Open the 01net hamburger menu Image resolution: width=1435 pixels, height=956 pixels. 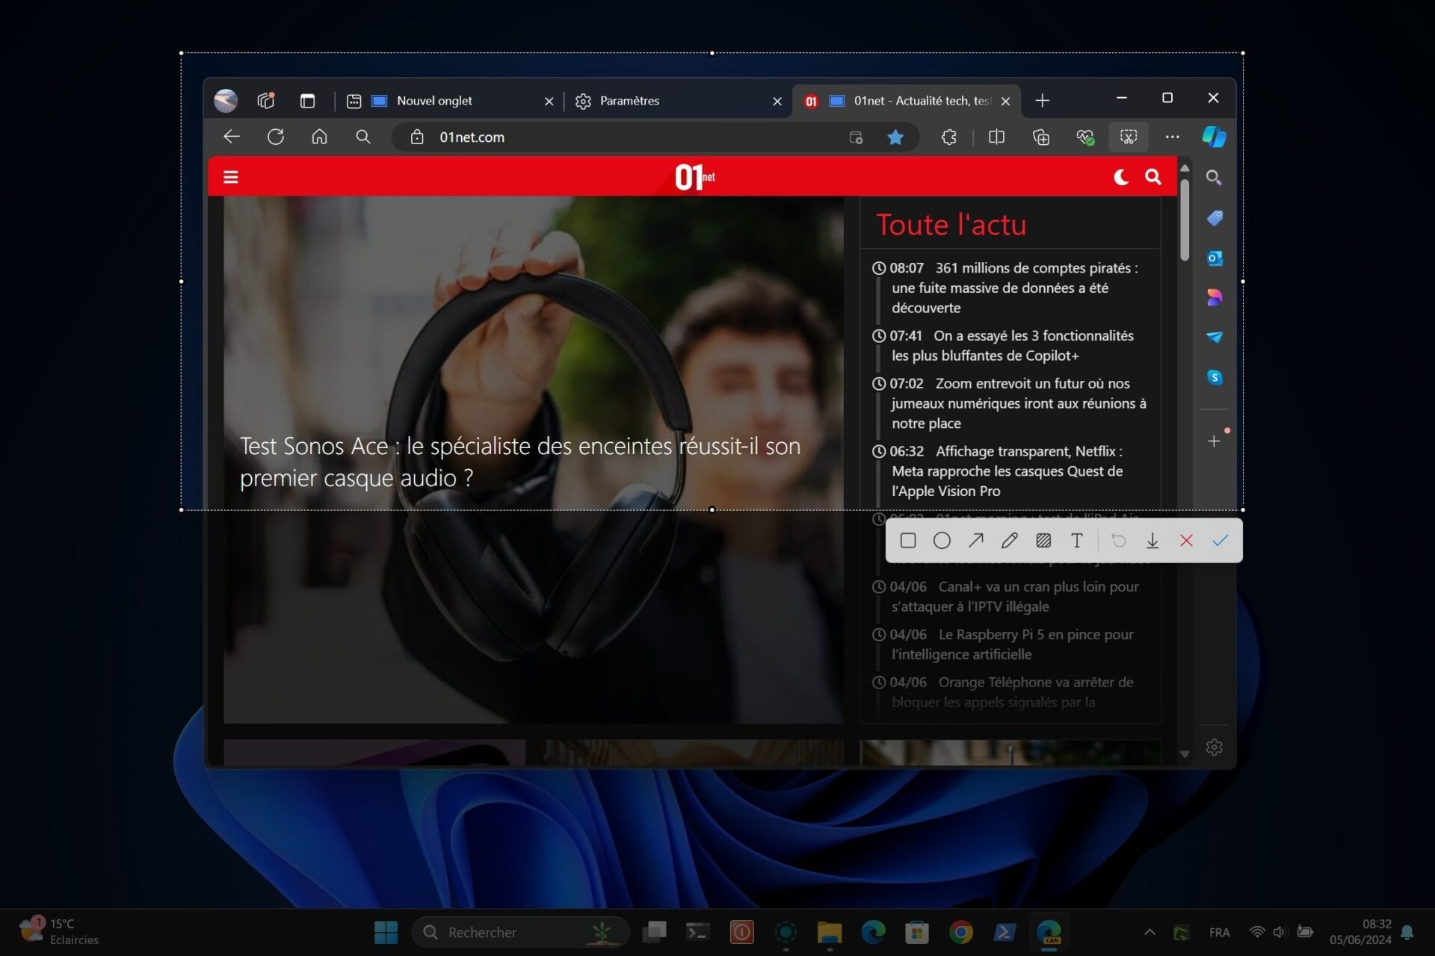pos(231,177)
